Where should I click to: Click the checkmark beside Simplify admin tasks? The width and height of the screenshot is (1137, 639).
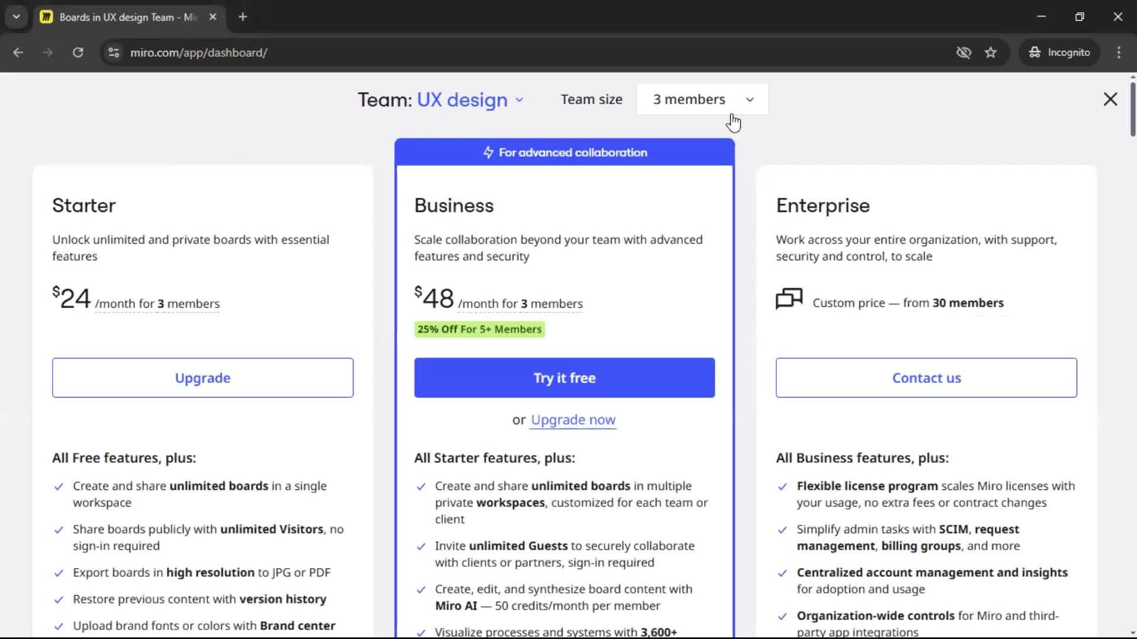click(782, 530)
